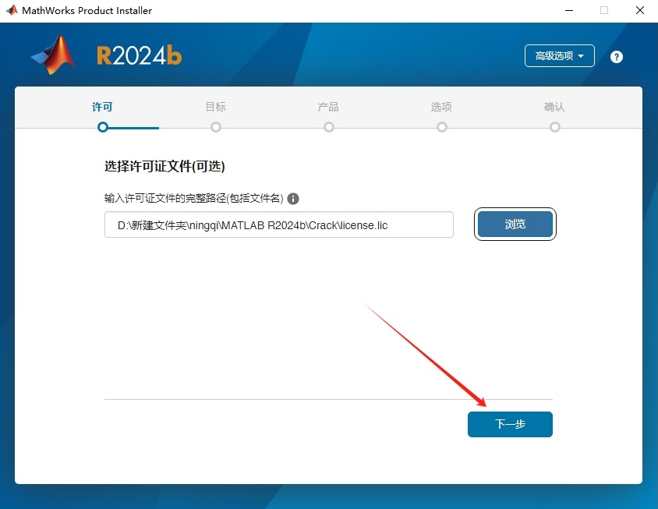This screenshot has height=509, width=658.
Task: Go to the 选项 step
Action: 441,107
